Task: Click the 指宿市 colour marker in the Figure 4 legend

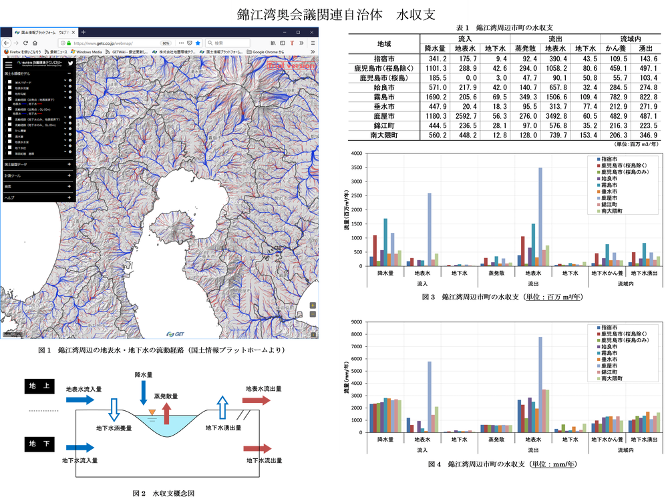Action: [x=599, y=328]
